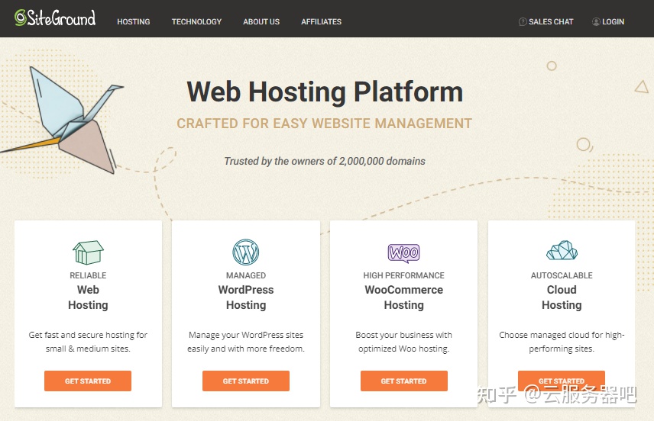The height and width of the screenshot is (421, 654).
Task: Click the SiteGround logo
Action: click(55, 18)
